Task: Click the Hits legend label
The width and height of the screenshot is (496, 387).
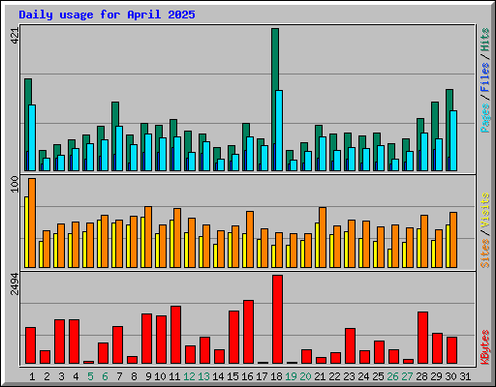Action: click(484, 40)
